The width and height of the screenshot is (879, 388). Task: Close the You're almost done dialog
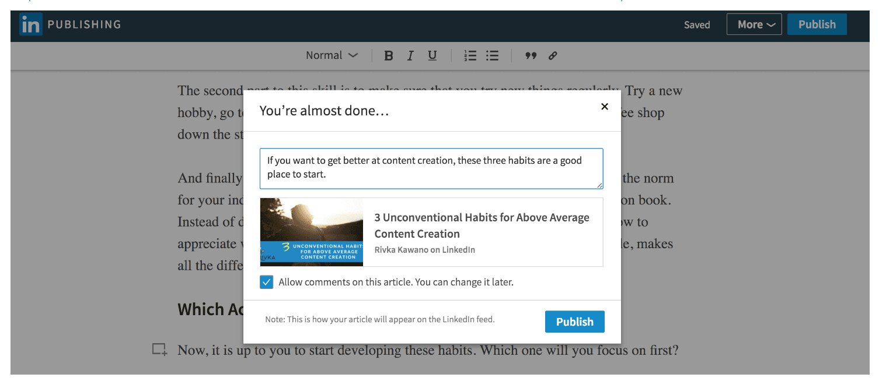[x=605, y=107]
